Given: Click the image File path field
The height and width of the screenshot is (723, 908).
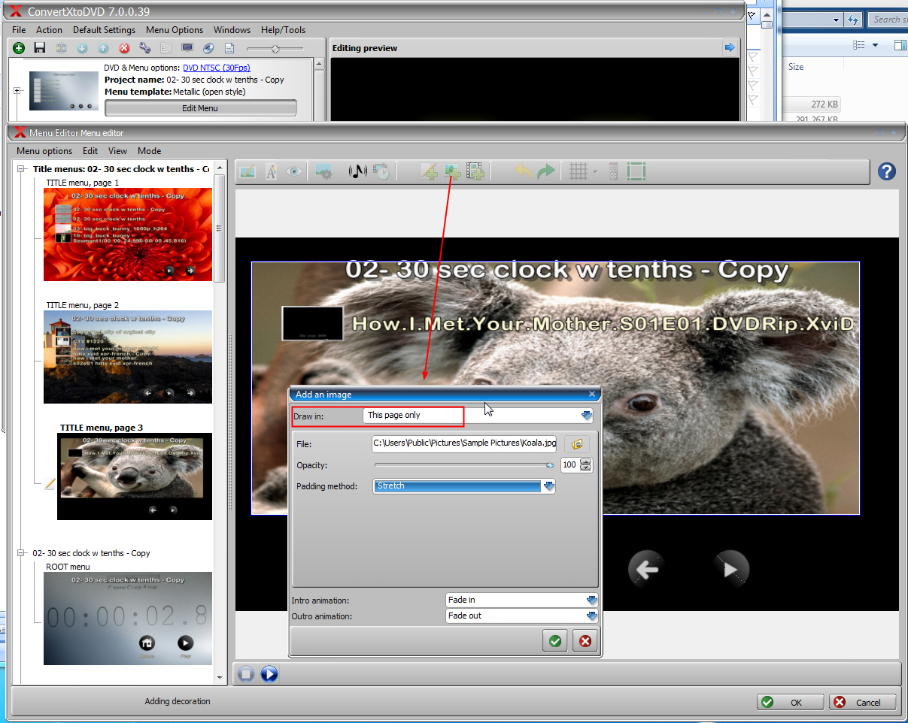Looking at the screenshot, I should [x=464, y=443].
